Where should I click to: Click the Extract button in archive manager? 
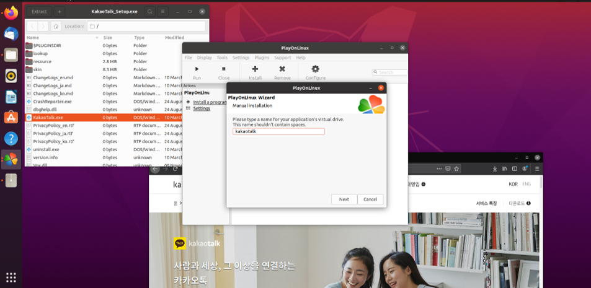click(x=39, y=11)
